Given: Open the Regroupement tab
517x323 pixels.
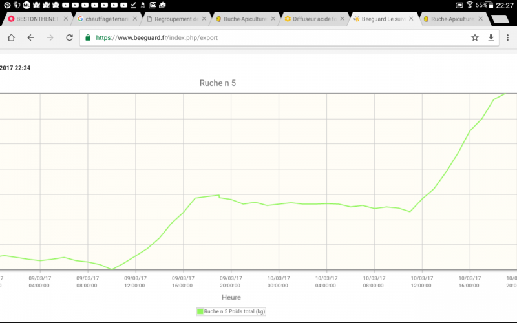Looking at the screenshot, I should (174, 19).
